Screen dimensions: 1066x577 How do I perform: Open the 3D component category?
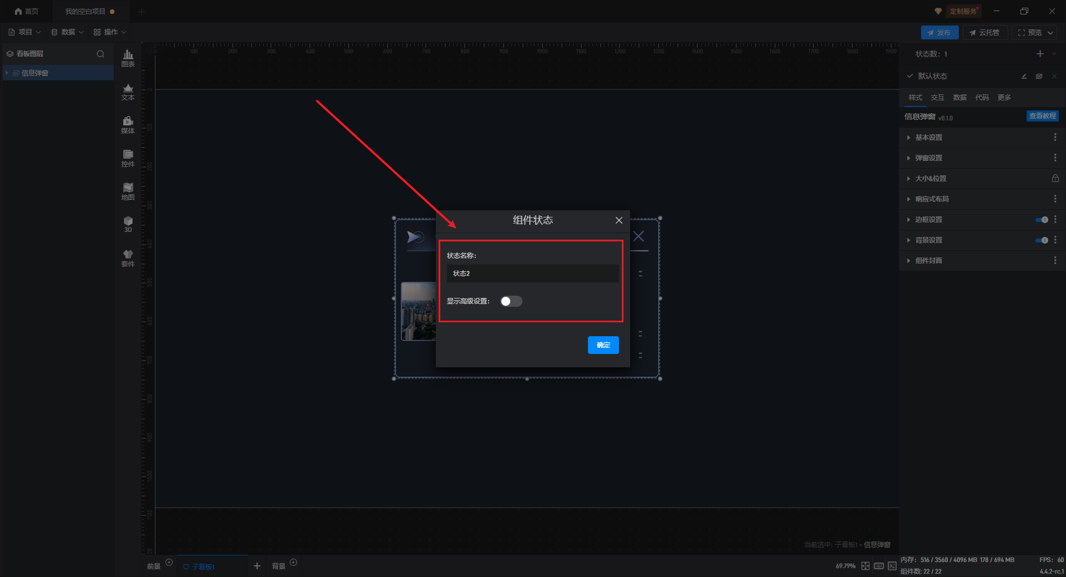click(x=128, y=224)
